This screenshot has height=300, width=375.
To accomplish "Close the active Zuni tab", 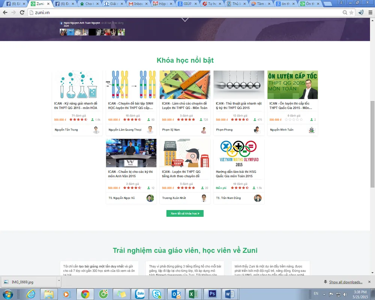I will tap(48, 4).
